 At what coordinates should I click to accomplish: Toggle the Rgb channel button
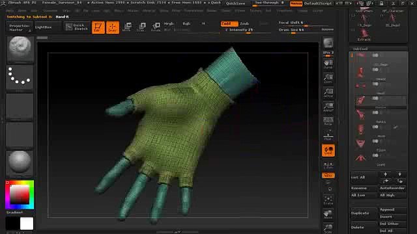point(186,23)
